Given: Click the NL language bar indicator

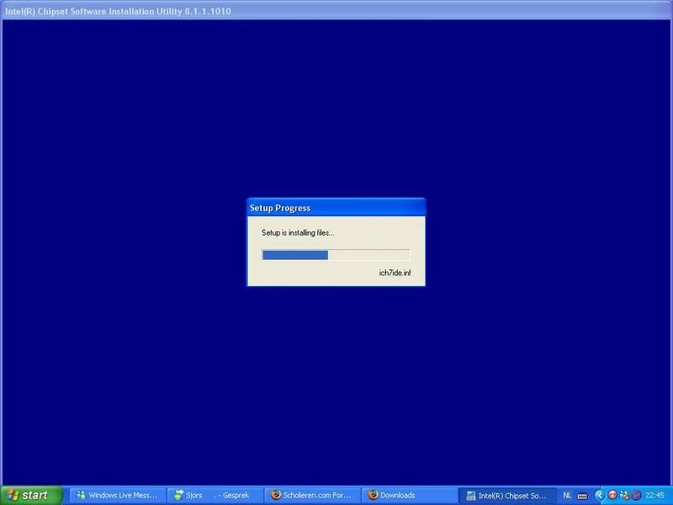Looking at the screenshot, I should coord(567,496).
